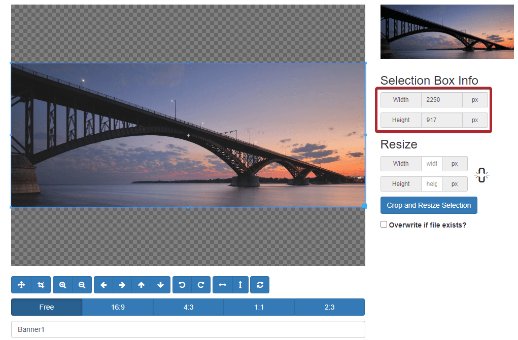Select the crop mode icon
Image resolution: width=518 pixels, height=340 pixels.
tap(41, 285)
